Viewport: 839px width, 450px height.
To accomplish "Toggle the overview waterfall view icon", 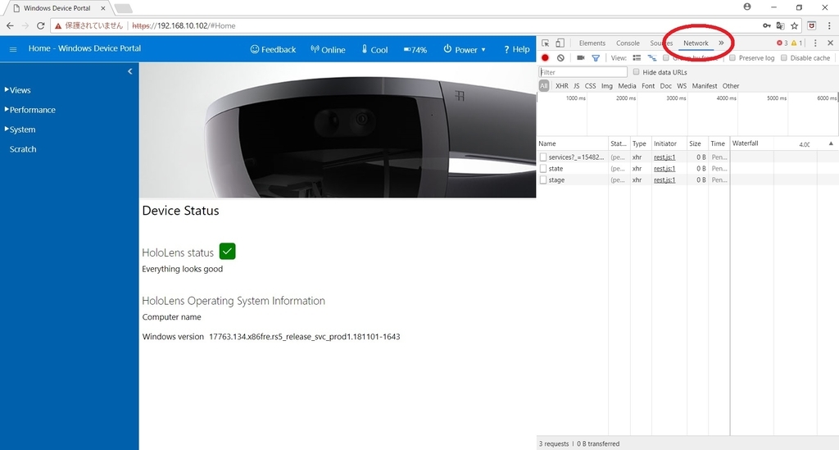I will (x=651, y=58).
